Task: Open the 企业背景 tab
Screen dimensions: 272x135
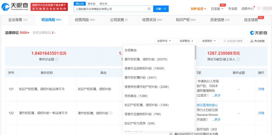Action: (18, 20)
